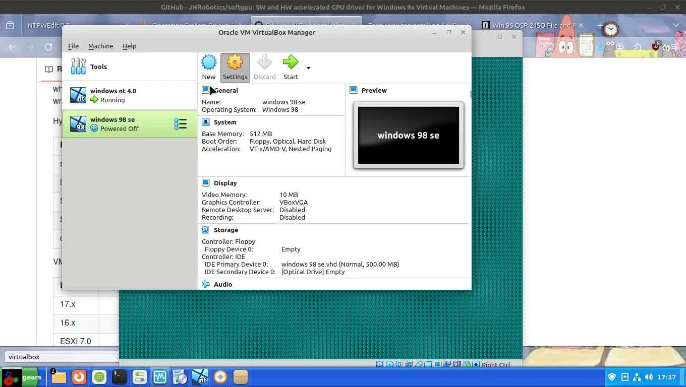The image size is (686, 387).
Task: Click the Audio section speaker icon
Action: click(x=205, y=284)
